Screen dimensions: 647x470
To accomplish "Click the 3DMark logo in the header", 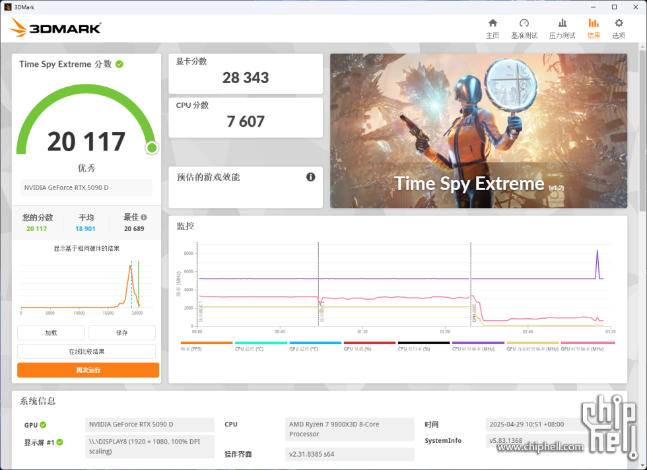I will click(x=55, y=28).
